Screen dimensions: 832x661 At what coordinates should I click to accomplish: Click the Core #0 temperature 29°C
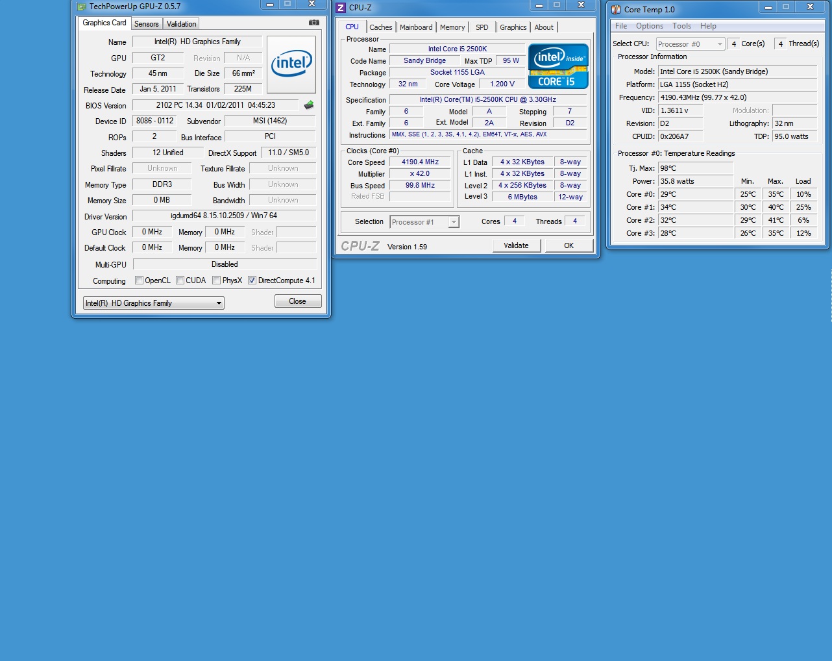[696, 194]
